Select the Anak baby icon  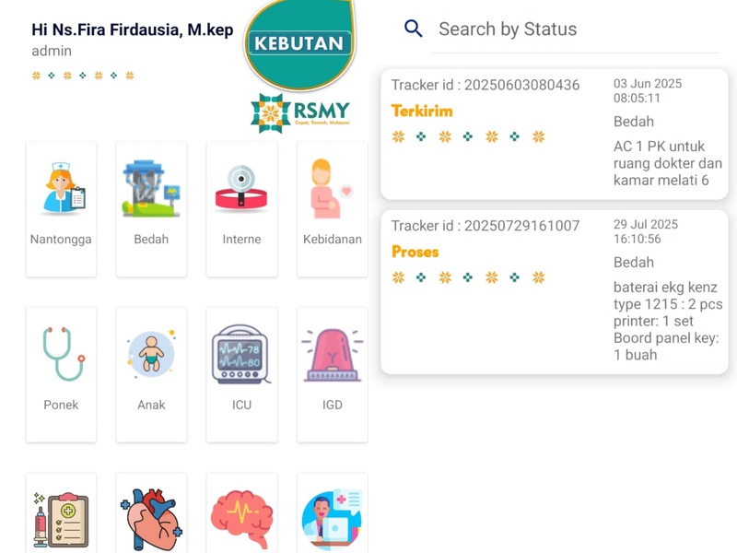(x=151, y=355)
